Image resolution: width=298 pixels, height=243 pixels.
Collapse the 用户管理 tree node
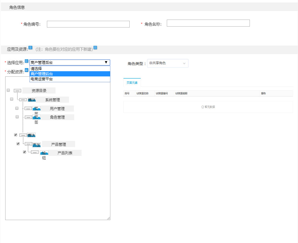click(x=28, y=109)
